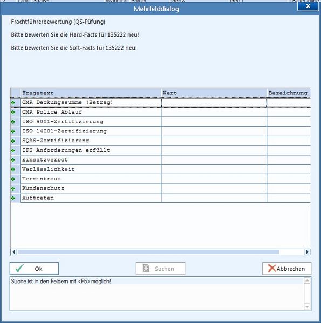The width and height of the screenshot is (321, 323).
Task: Click green icon beside Kundenschutz row
Action: click(x=13, y=188)
